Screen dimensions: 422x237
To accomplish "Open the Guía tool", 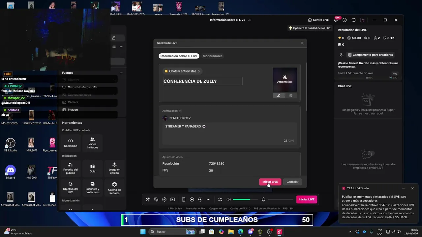I will click(x=92, y=168).
